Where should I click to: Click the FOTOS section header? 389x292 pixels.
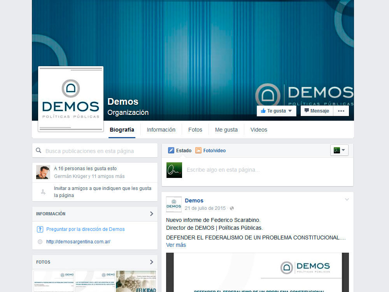tap(43, 262)
